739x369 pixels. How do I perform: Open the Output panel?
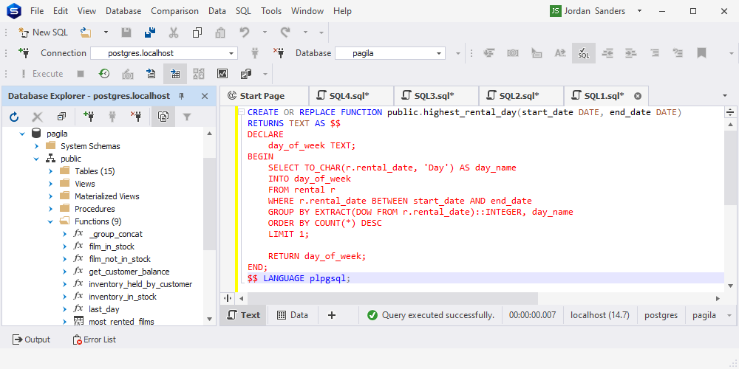coord(31,339)
